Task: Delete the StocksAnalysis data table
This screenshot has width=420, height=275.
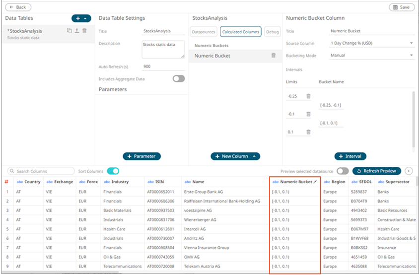Action: point(84,31)
